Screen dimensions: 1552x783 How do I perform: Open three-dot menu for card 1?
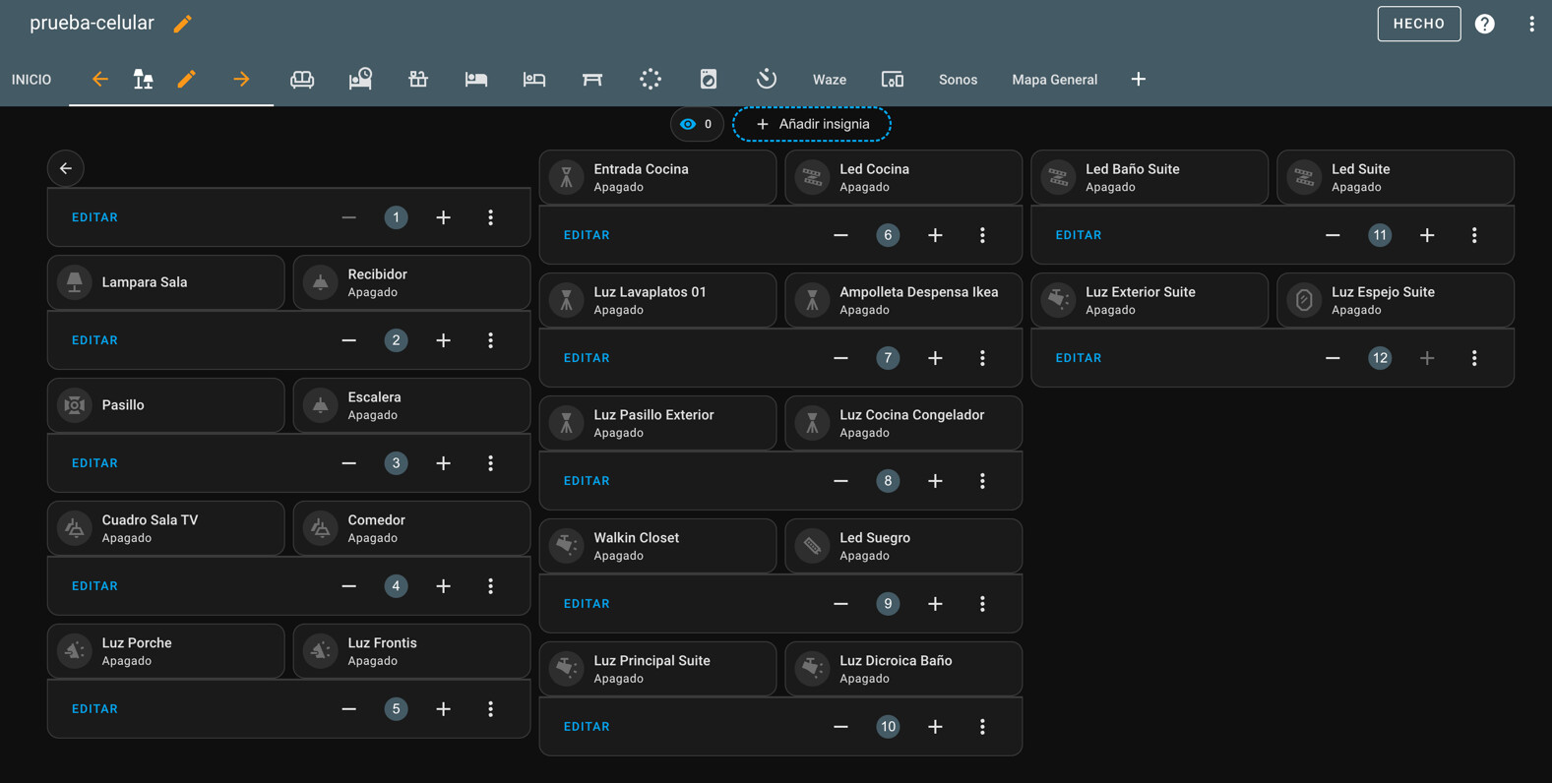[x=490, y=217]
